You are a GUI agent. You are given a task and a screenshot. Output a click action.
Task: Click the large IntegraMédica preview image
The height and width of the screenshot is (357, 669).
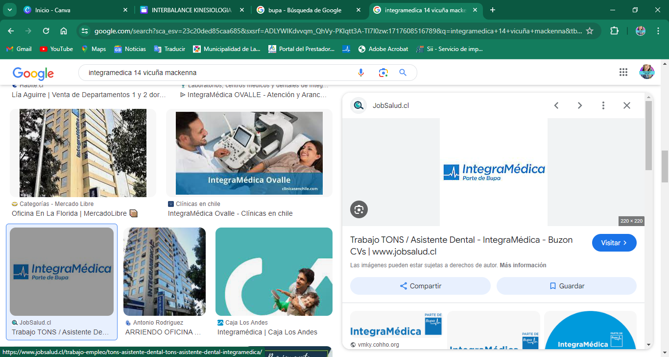point(493,172)
